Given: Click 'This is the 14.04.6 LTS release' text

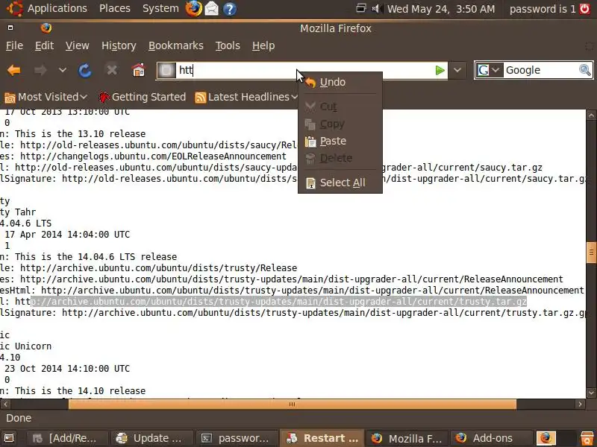Looking at the screenshot, I should (96, 257).
